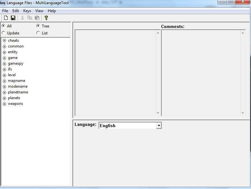Select the cheats entry text

[13, 40]
